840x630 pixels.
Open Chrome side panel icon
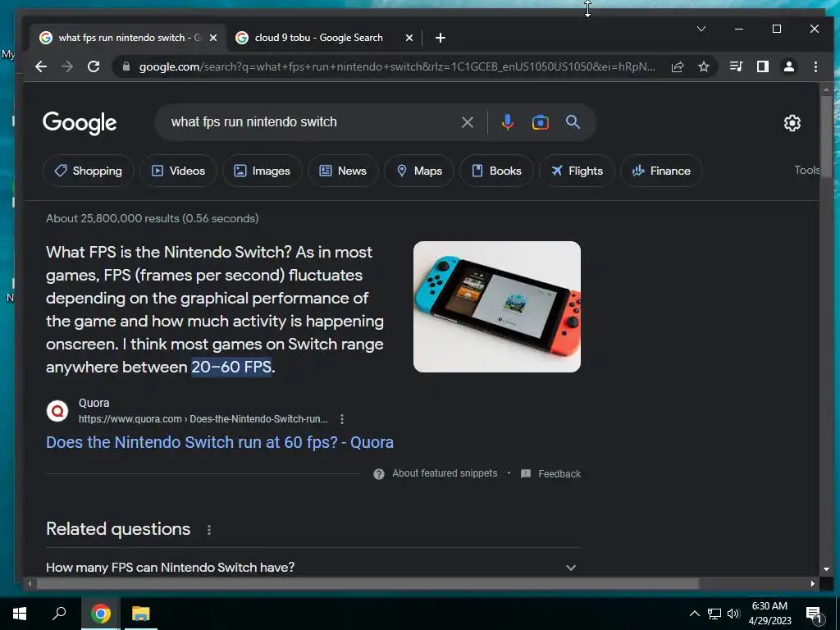point(763,66)
